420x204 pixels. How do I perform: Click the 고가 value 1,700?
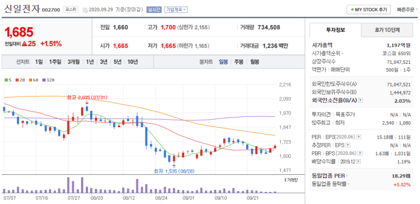click(168, 27)
